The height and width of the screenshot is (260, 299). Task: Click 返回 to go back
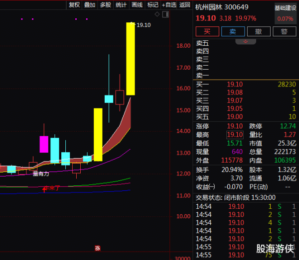[185, 5]
